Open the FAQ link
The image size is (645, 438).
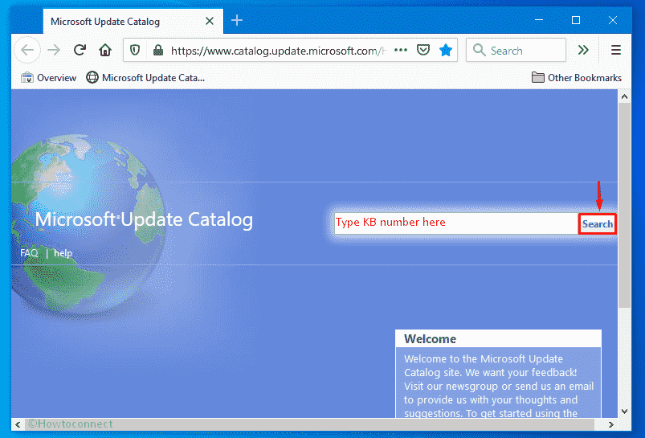click(x=29, y=253)
